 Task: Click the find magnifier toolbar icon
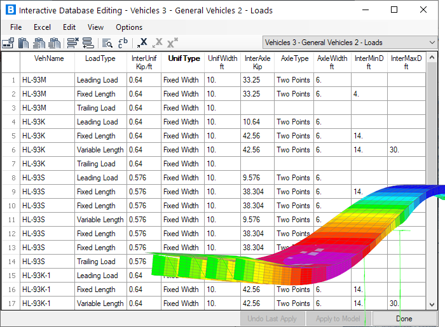[x=107, y=43]
